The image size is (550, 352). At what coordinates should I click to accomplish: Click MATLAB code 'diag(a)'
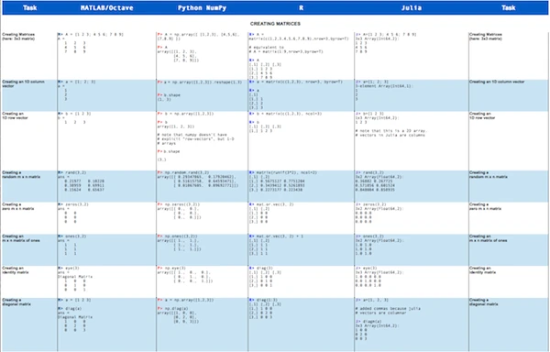point(72,309)
